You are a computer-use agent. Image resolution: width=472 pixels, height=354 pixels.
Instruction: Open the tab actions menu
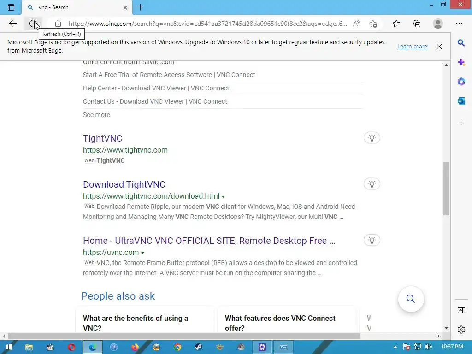coord(11,7)
